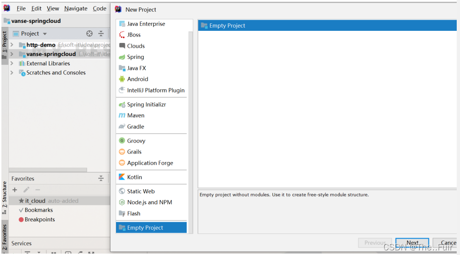Open the 2: Favorites tool window tab
This screenshot has width=460, height=255.
pos(4,237)
